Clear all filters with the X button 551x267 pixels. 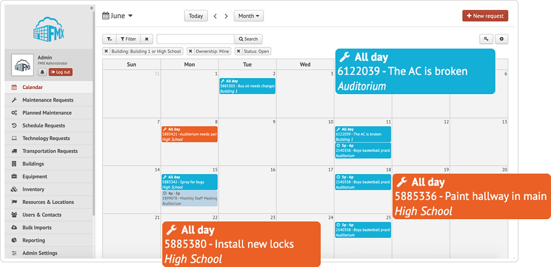(x=147, y=39)
